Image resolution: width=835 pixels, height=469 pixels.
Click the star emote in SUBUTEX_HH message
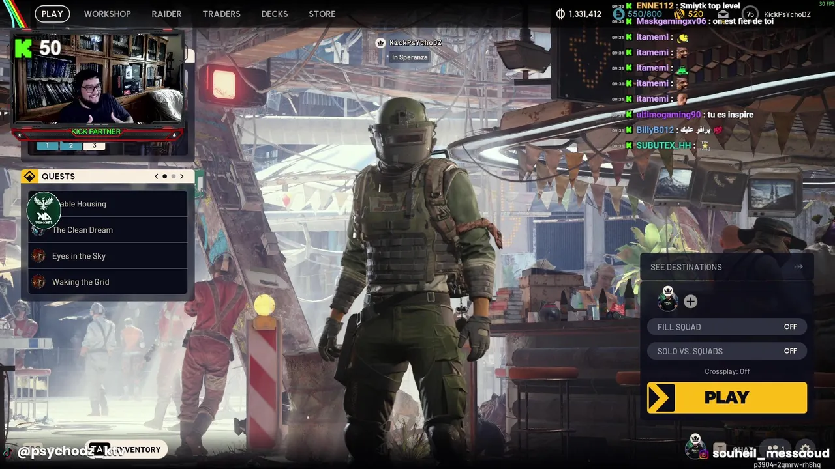click(x=705, y=146)
